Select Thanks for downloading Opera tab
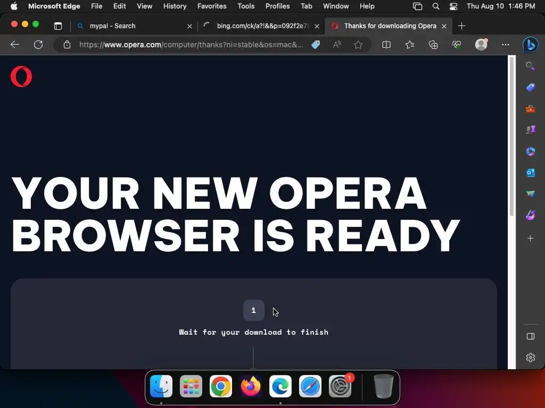This screenshot has width=545, height=408. (x=388, y=26)
